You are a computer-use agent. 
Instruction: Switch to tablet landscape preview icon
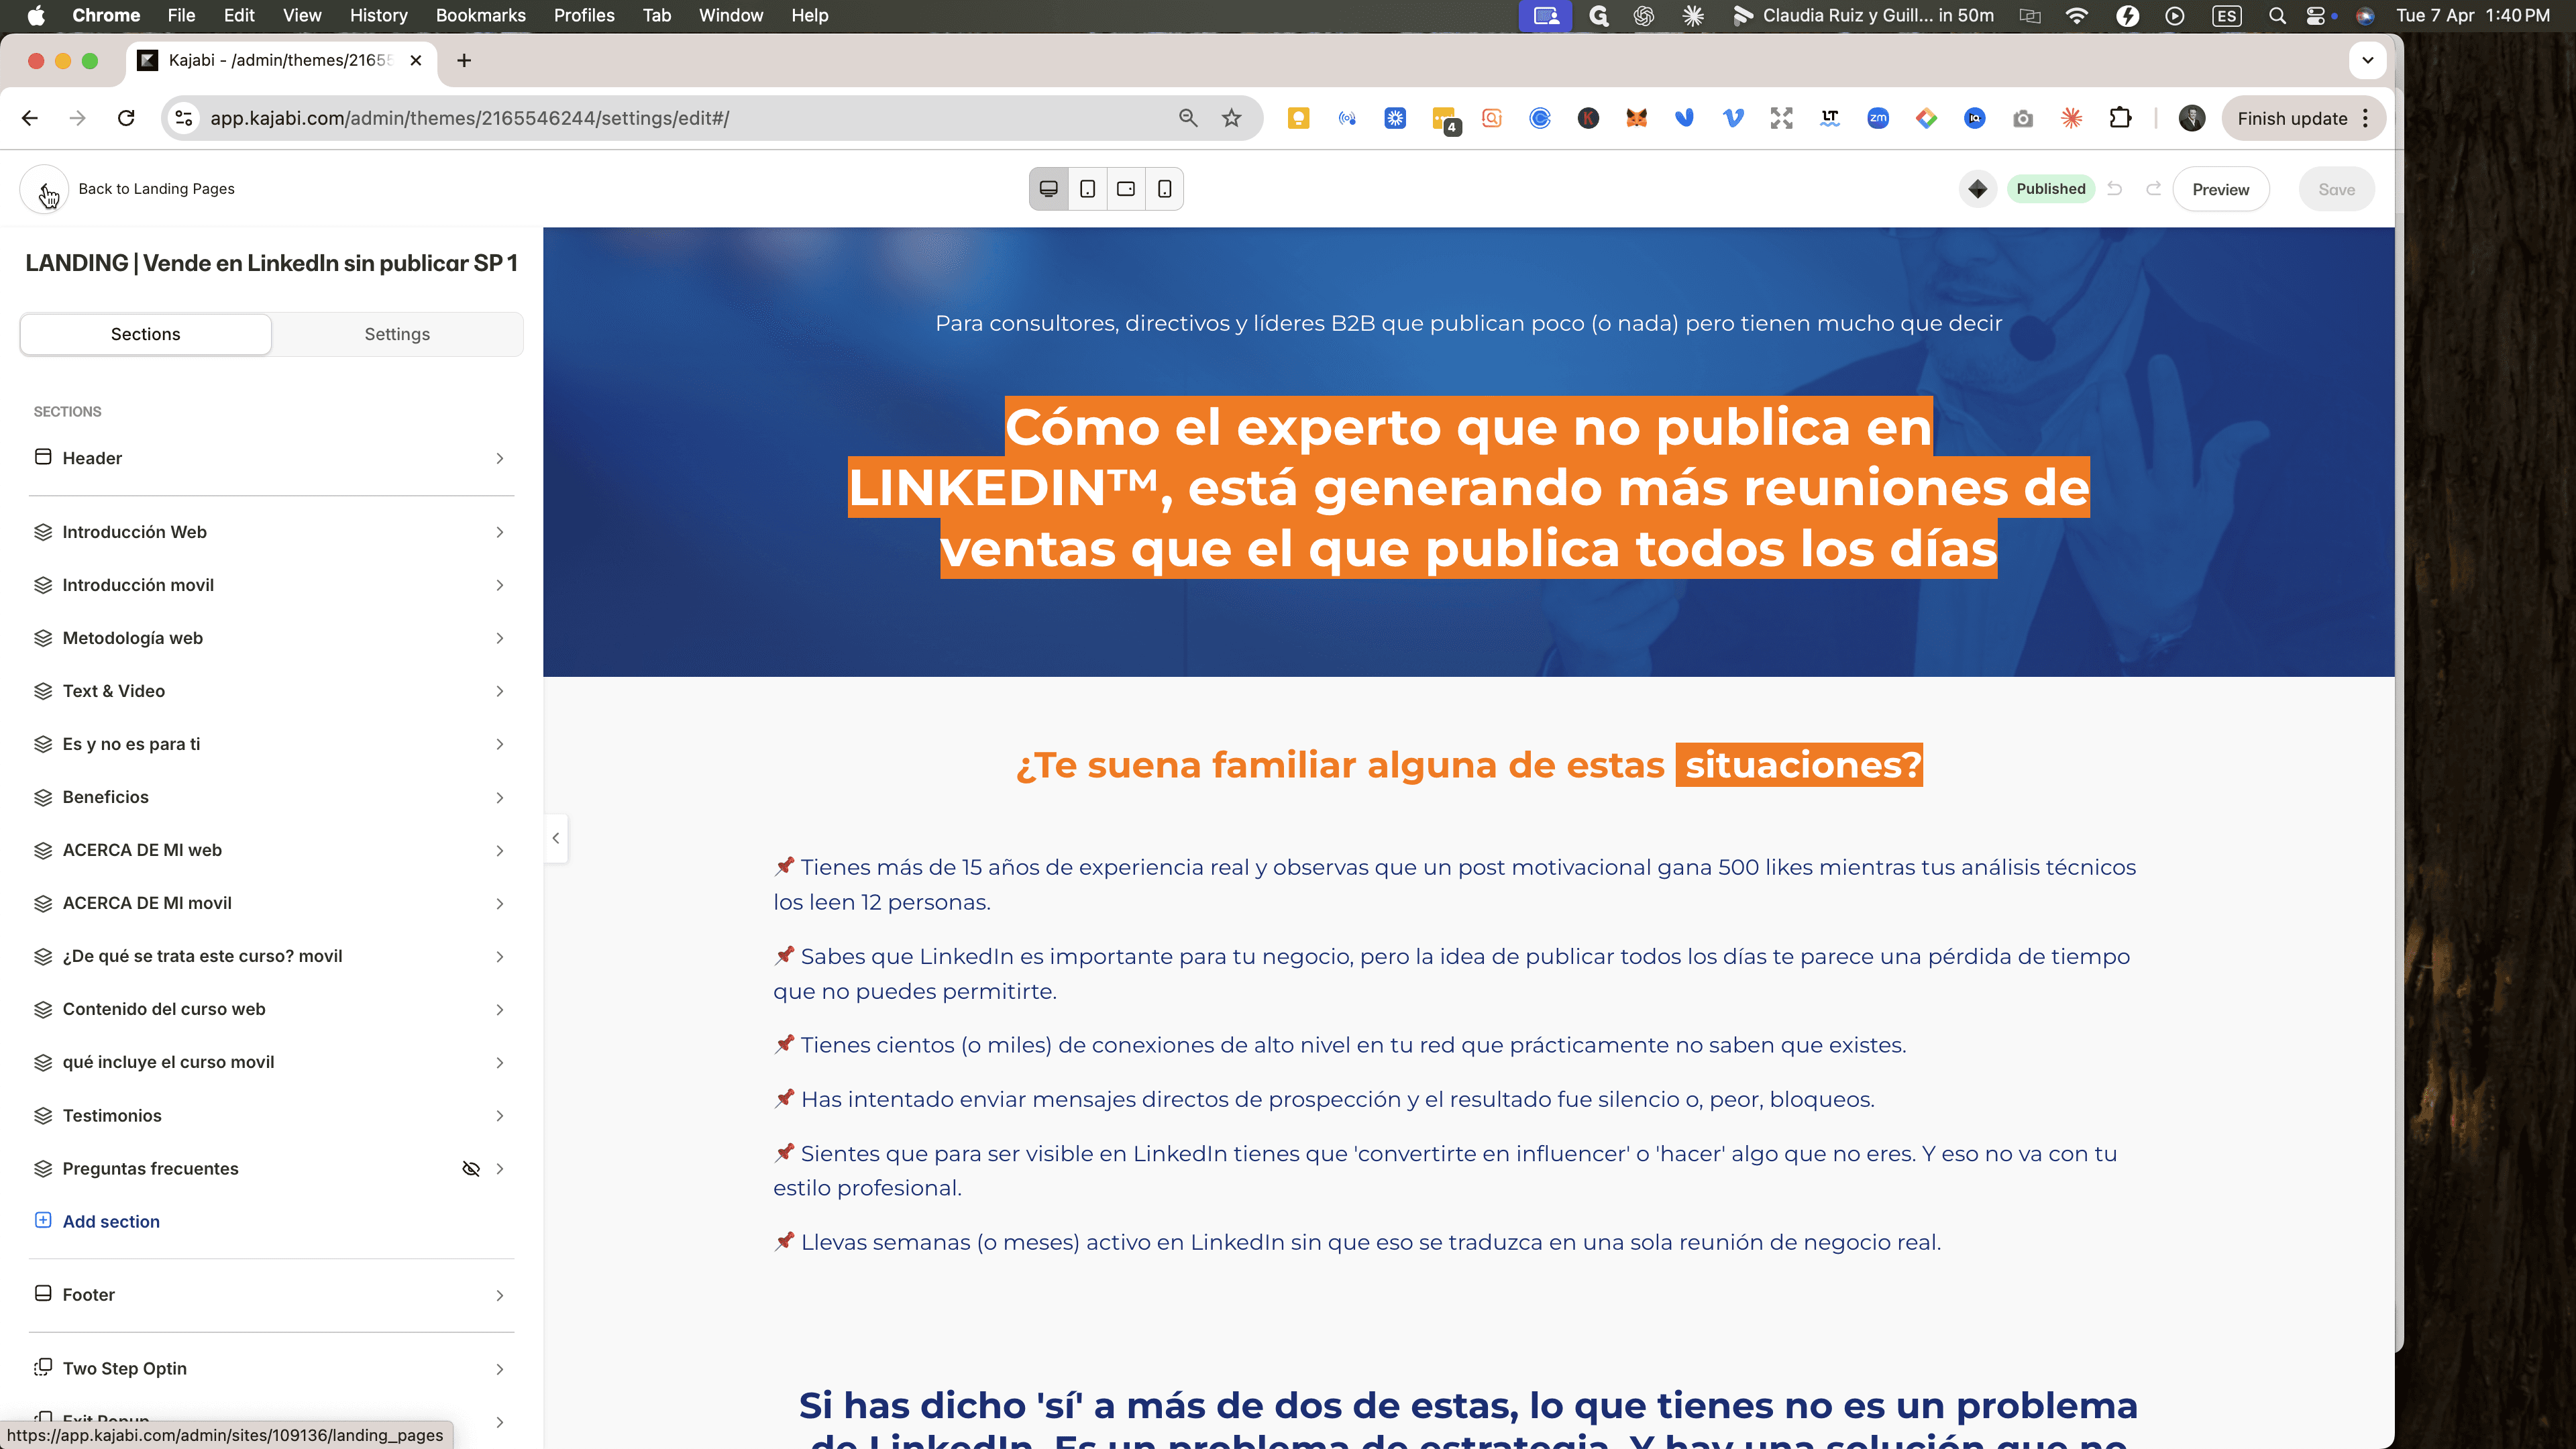(x=1126, y=189)
